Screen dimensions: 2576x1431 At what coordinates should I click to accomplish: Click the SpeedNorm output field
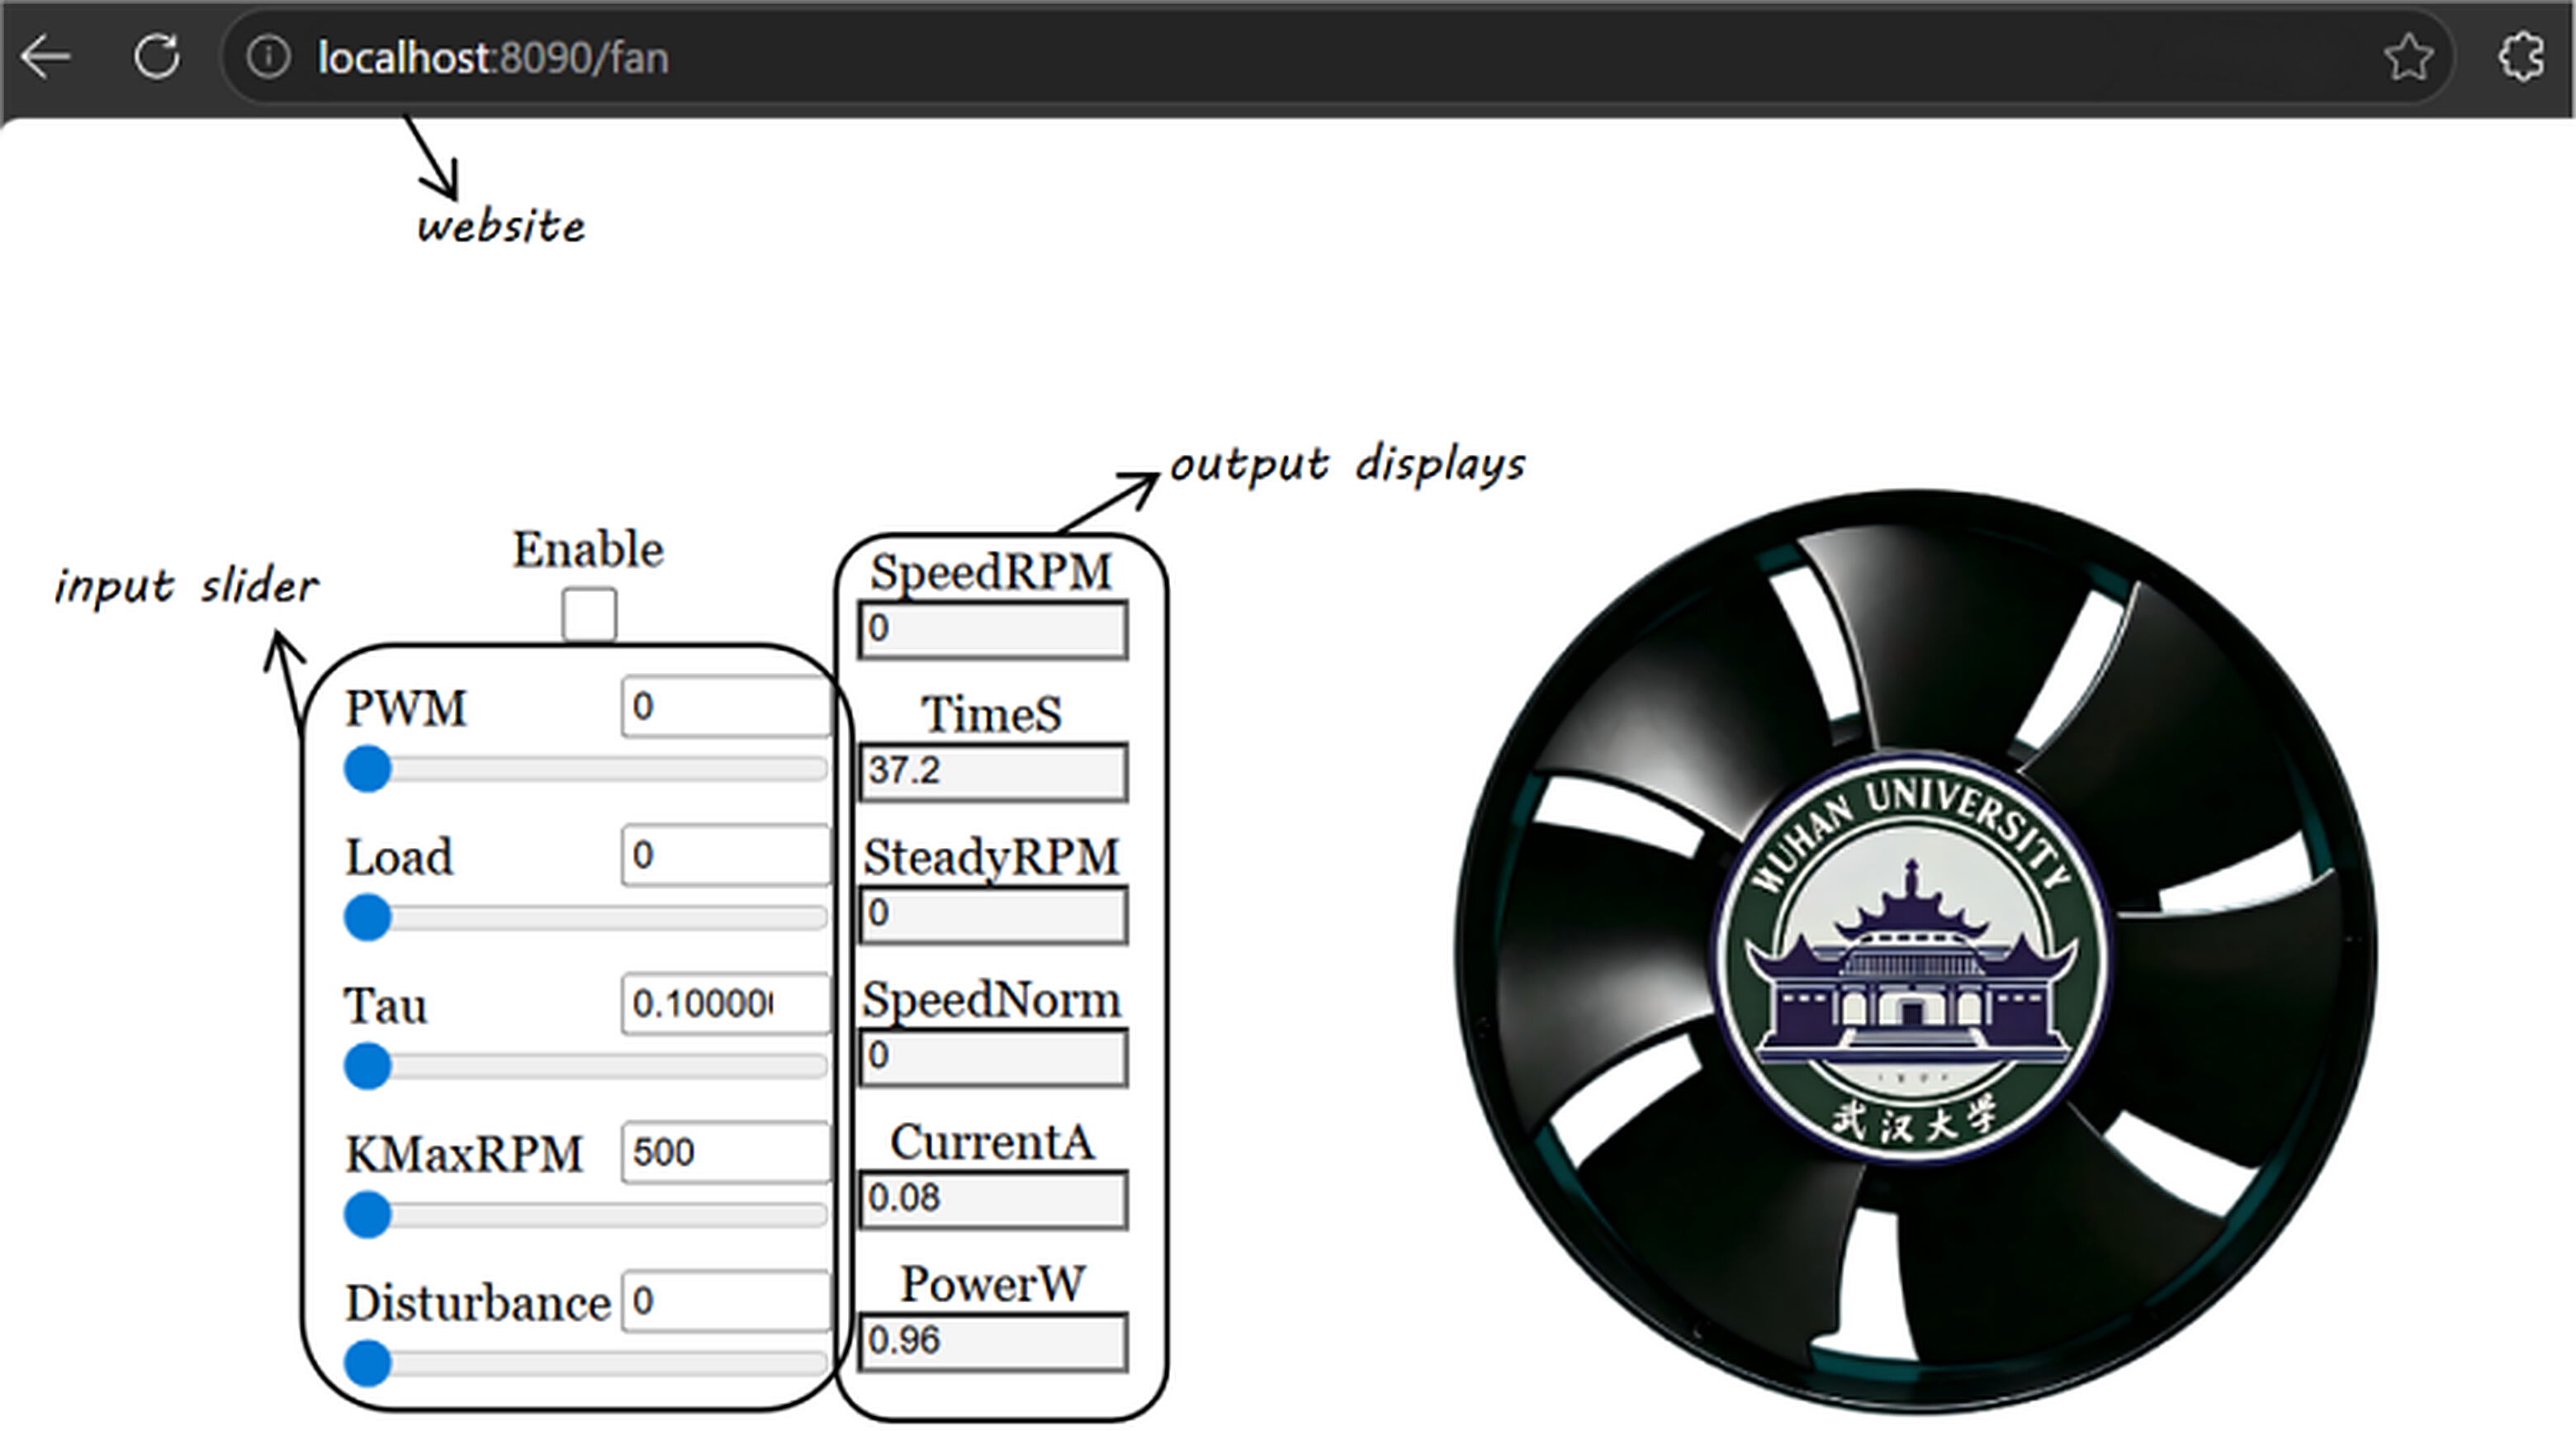[993, 1057]
